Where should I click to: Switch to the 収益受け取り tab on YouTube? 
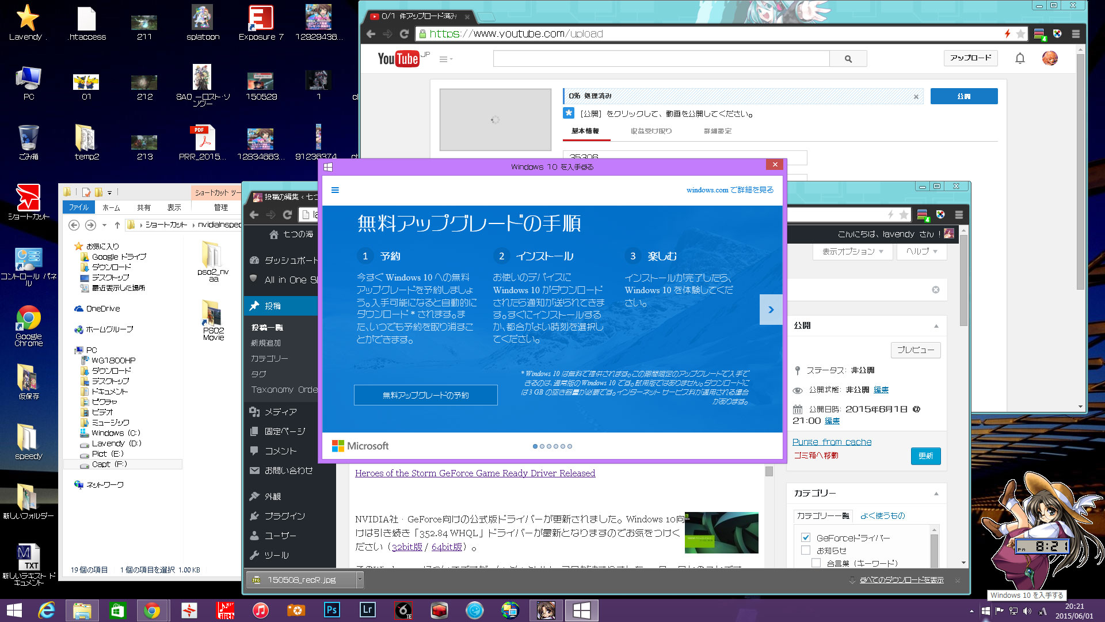651,131
